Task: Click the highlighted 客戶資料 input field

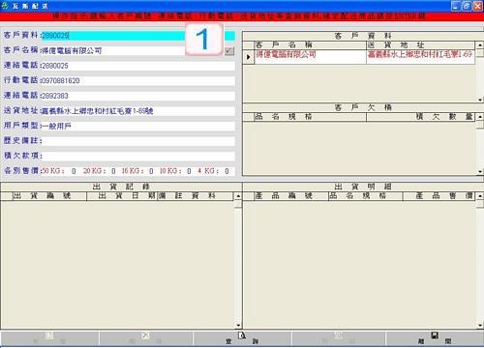Action: click(x=138, y=36)
